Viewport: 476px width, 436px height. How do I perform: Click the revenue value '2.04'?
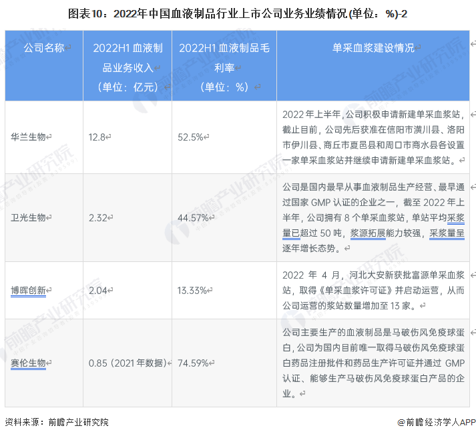point(98,291)
